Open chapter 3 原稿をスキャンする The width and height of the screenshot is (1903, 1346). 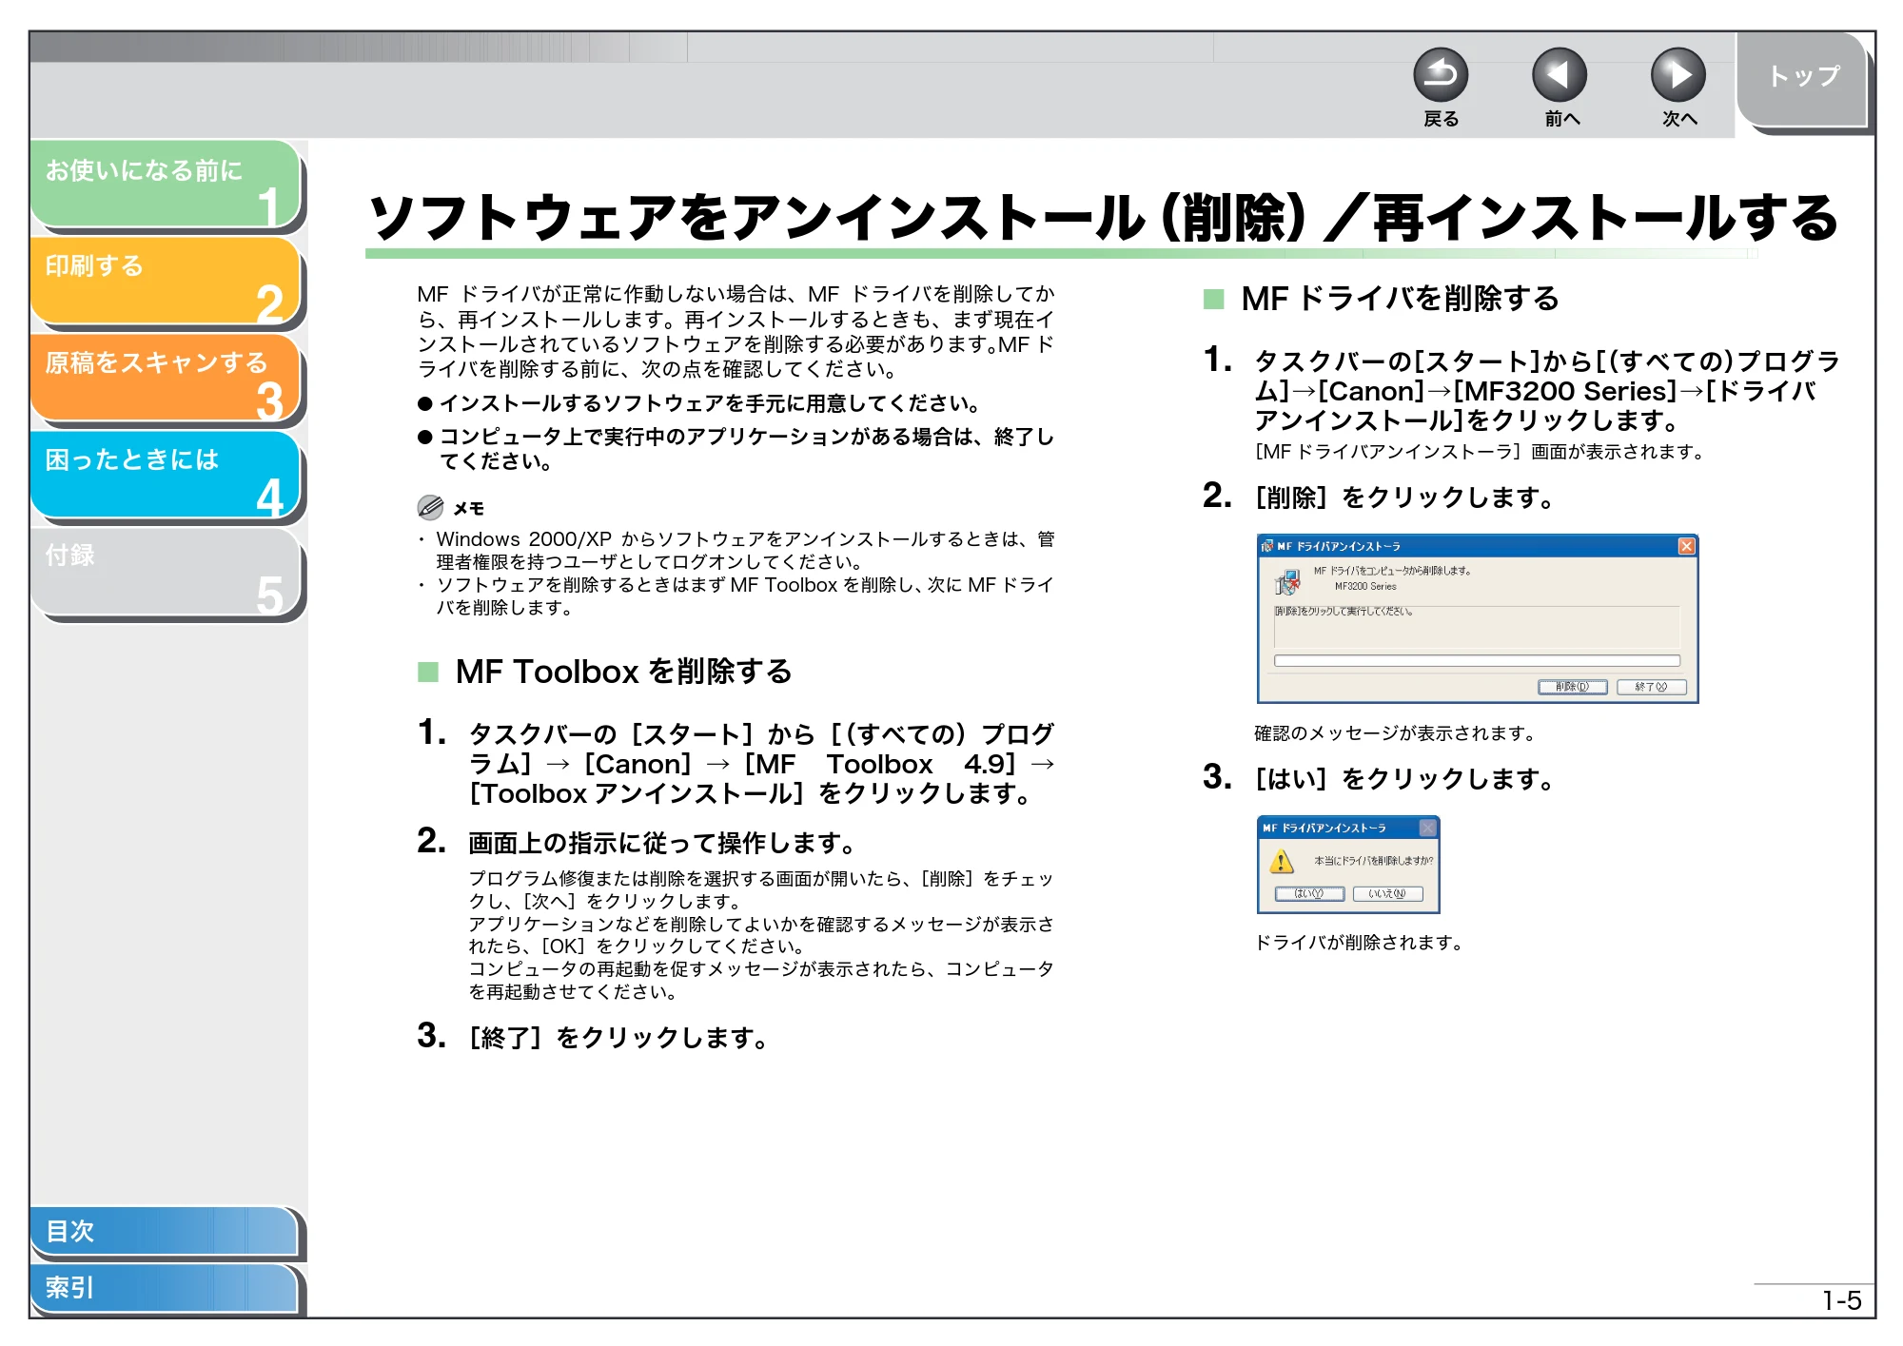pos(166,378)
